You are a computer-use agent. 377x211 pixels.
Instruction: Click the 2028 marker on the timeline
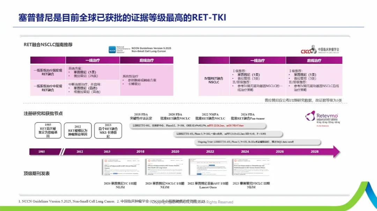pos(315,152)
